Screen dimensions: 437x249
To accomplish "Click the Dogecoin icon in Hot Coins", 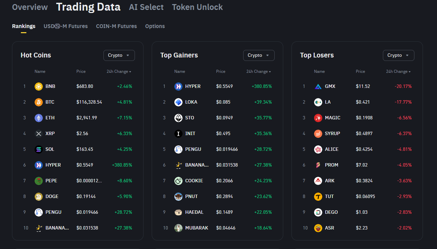I will [39, 197].
